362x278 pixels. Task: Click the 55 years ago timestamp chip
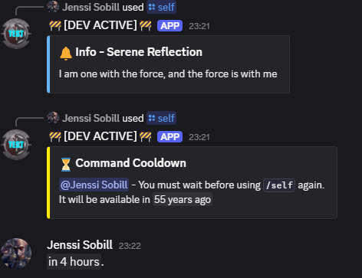pyautogui.click(x=183, y=199)
